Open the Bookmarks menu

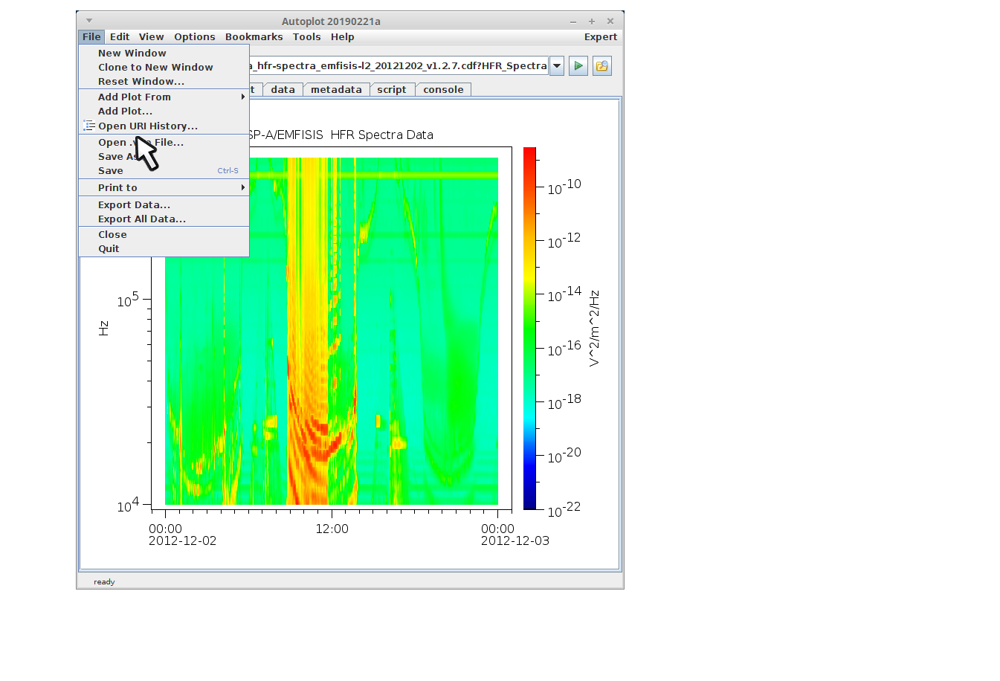coord(254,37)
